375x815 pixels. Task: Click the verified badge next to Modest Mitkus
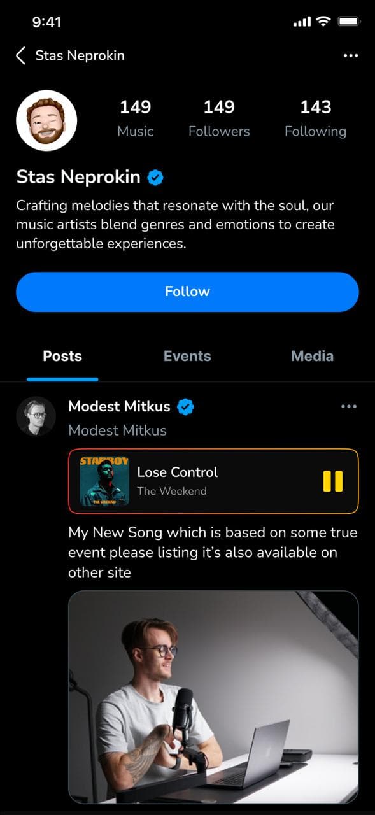(x=185, y=406)
